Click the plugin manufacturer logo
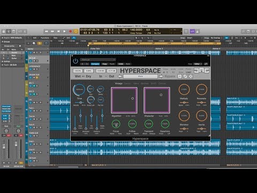Image resolution: width=257 pixels, height=193 pixels. point(201,70)
